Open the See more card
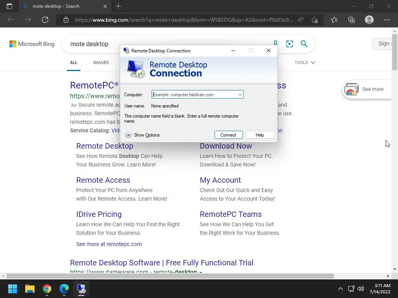This screenshot has width=398, height=298. click(x=367, y=89)
